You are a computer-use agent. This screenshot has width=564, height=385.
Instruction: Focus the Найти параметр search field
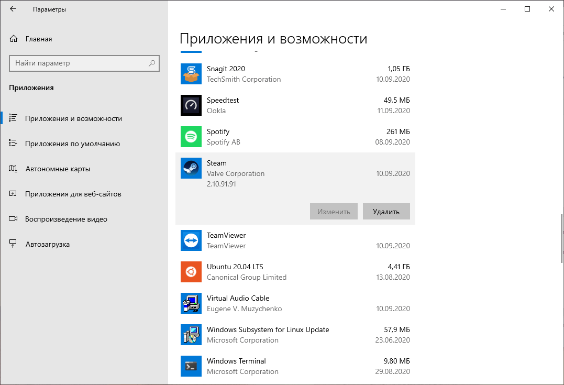tap(84, 63)
